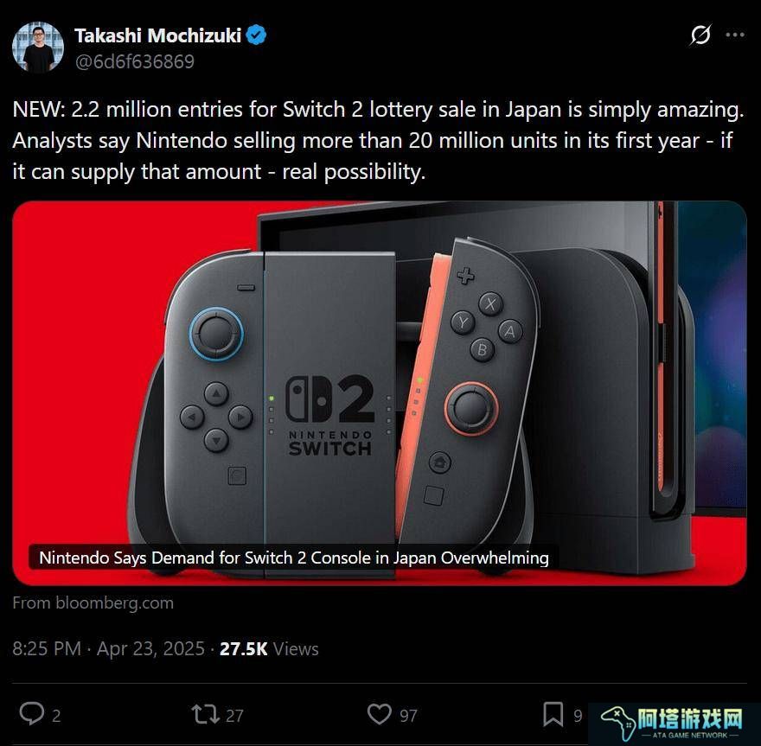Image resolution: width=761 pixels, height=746 pixels.
Task: Open the Switch 2 article card image
Action: coord(380,393)
